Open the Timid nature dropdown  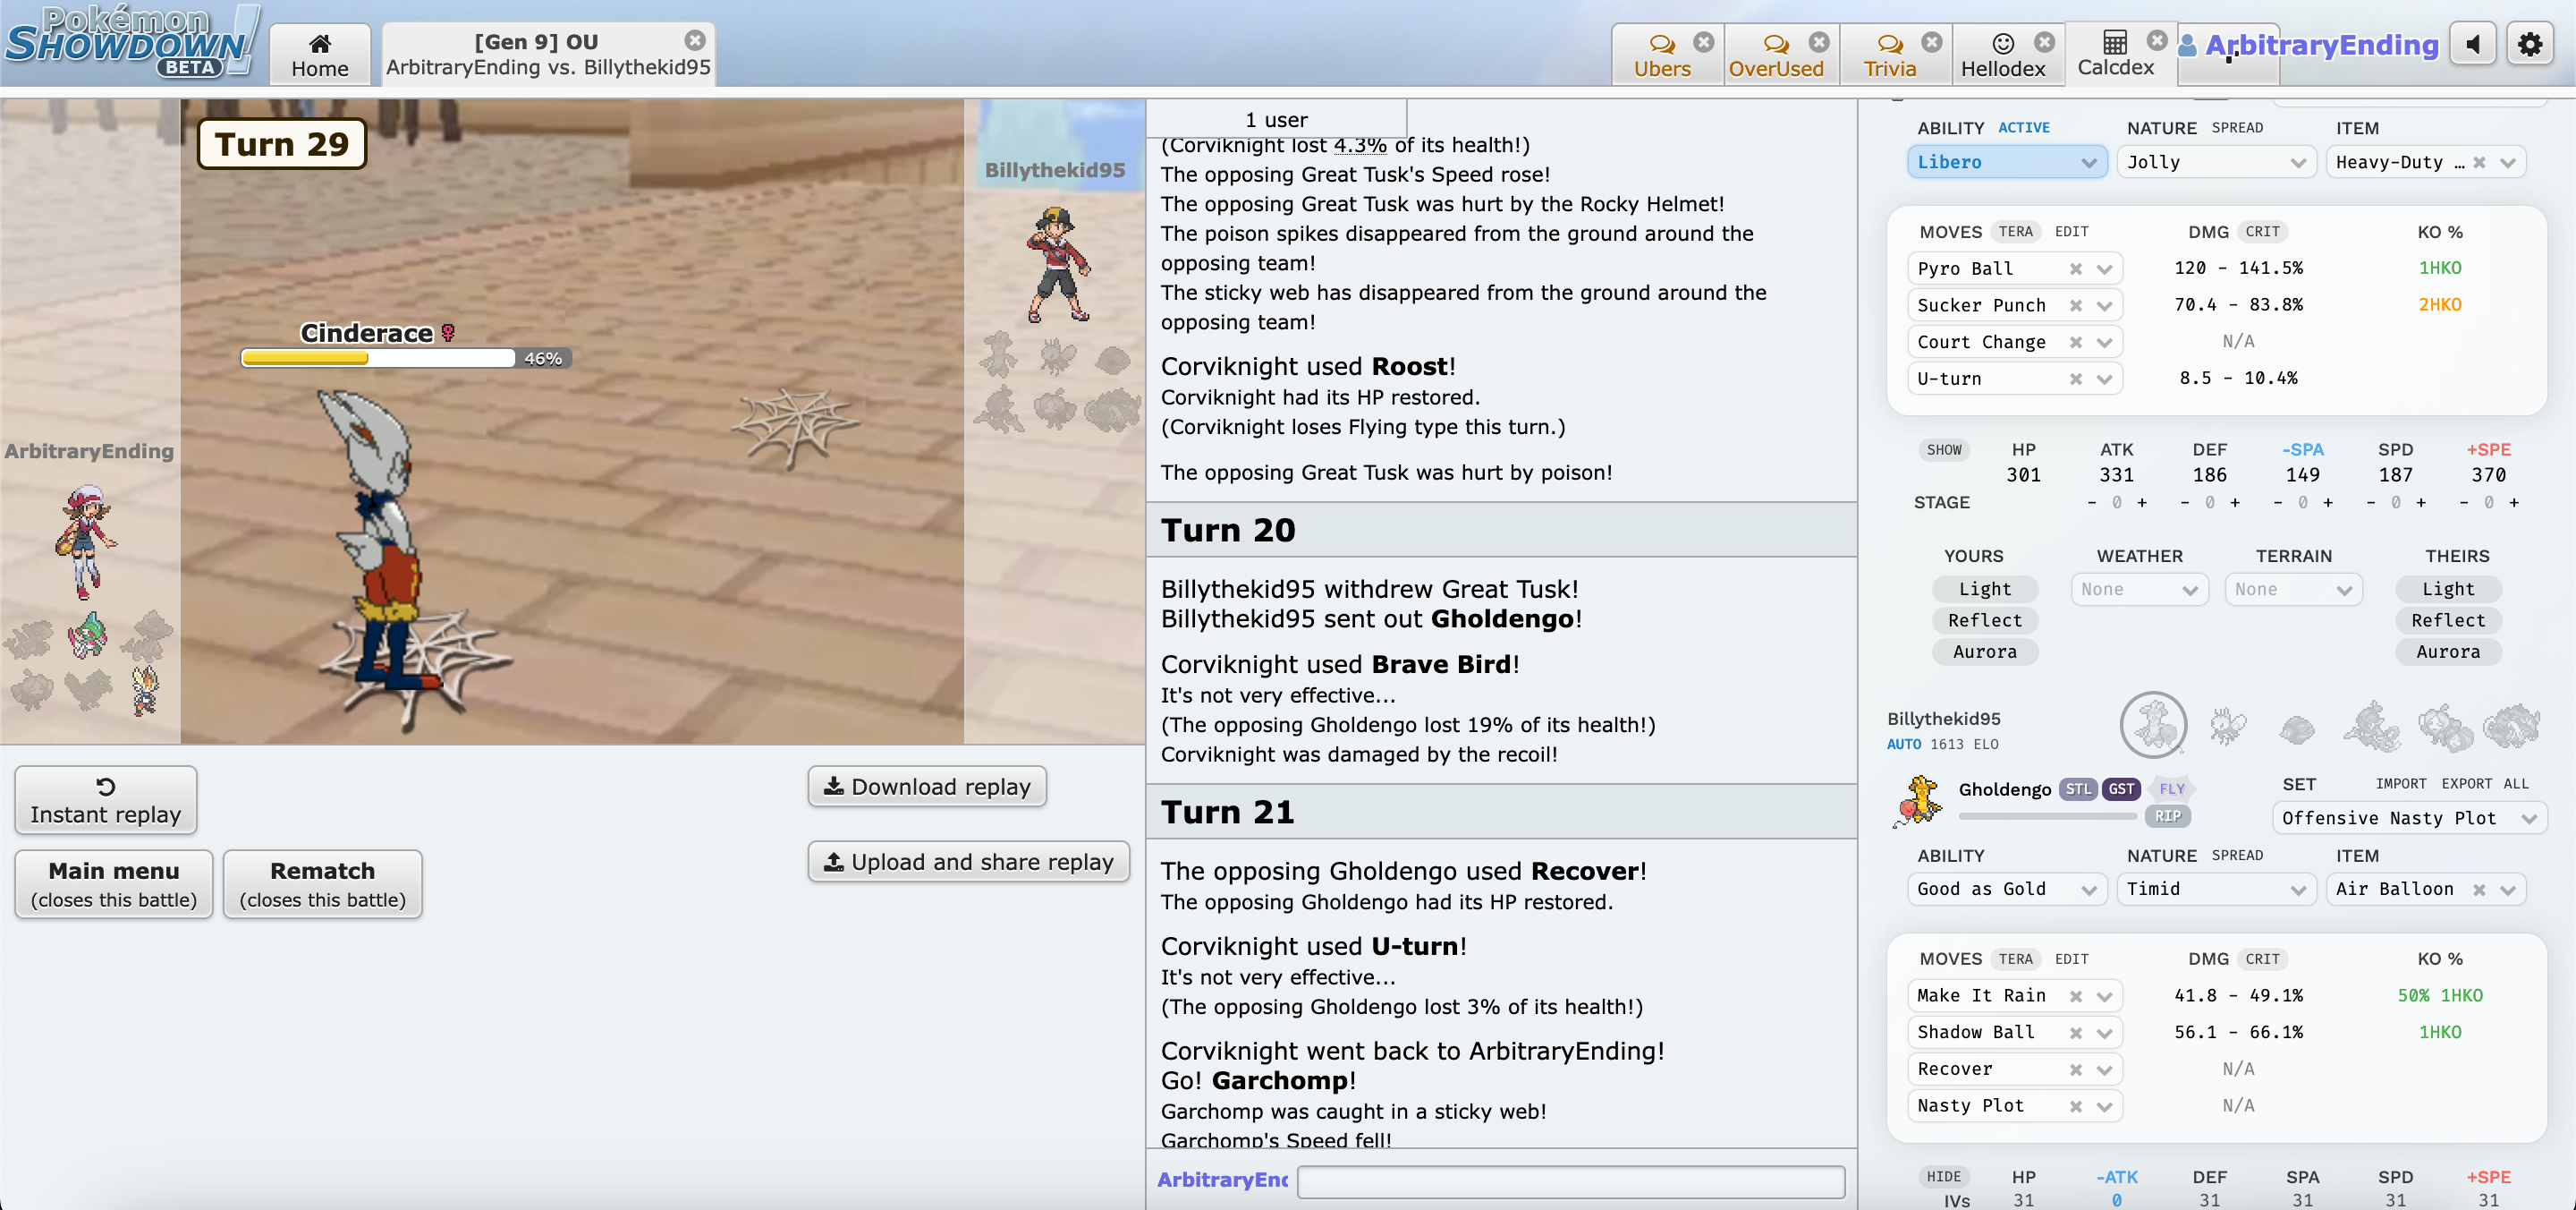[2216, 889]
